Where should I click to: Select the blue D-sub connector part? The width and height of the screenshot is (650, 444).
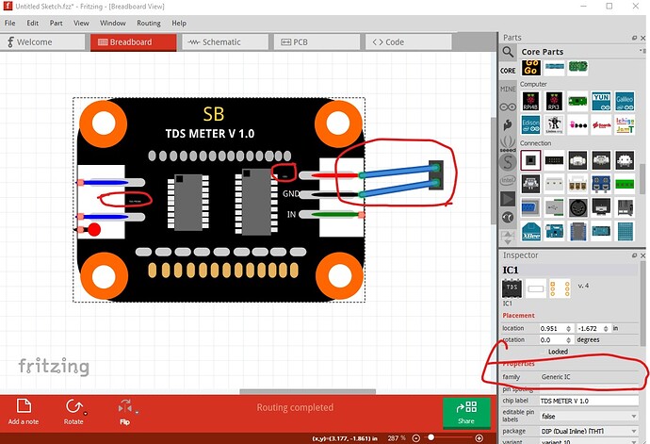(x=530, y=207)
